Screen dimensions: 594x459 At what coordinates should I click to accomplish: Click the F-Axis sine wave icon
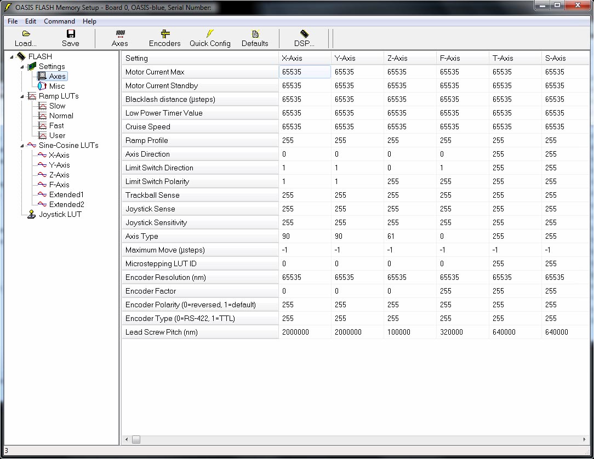pyautogui.click(x=42, y=185)
